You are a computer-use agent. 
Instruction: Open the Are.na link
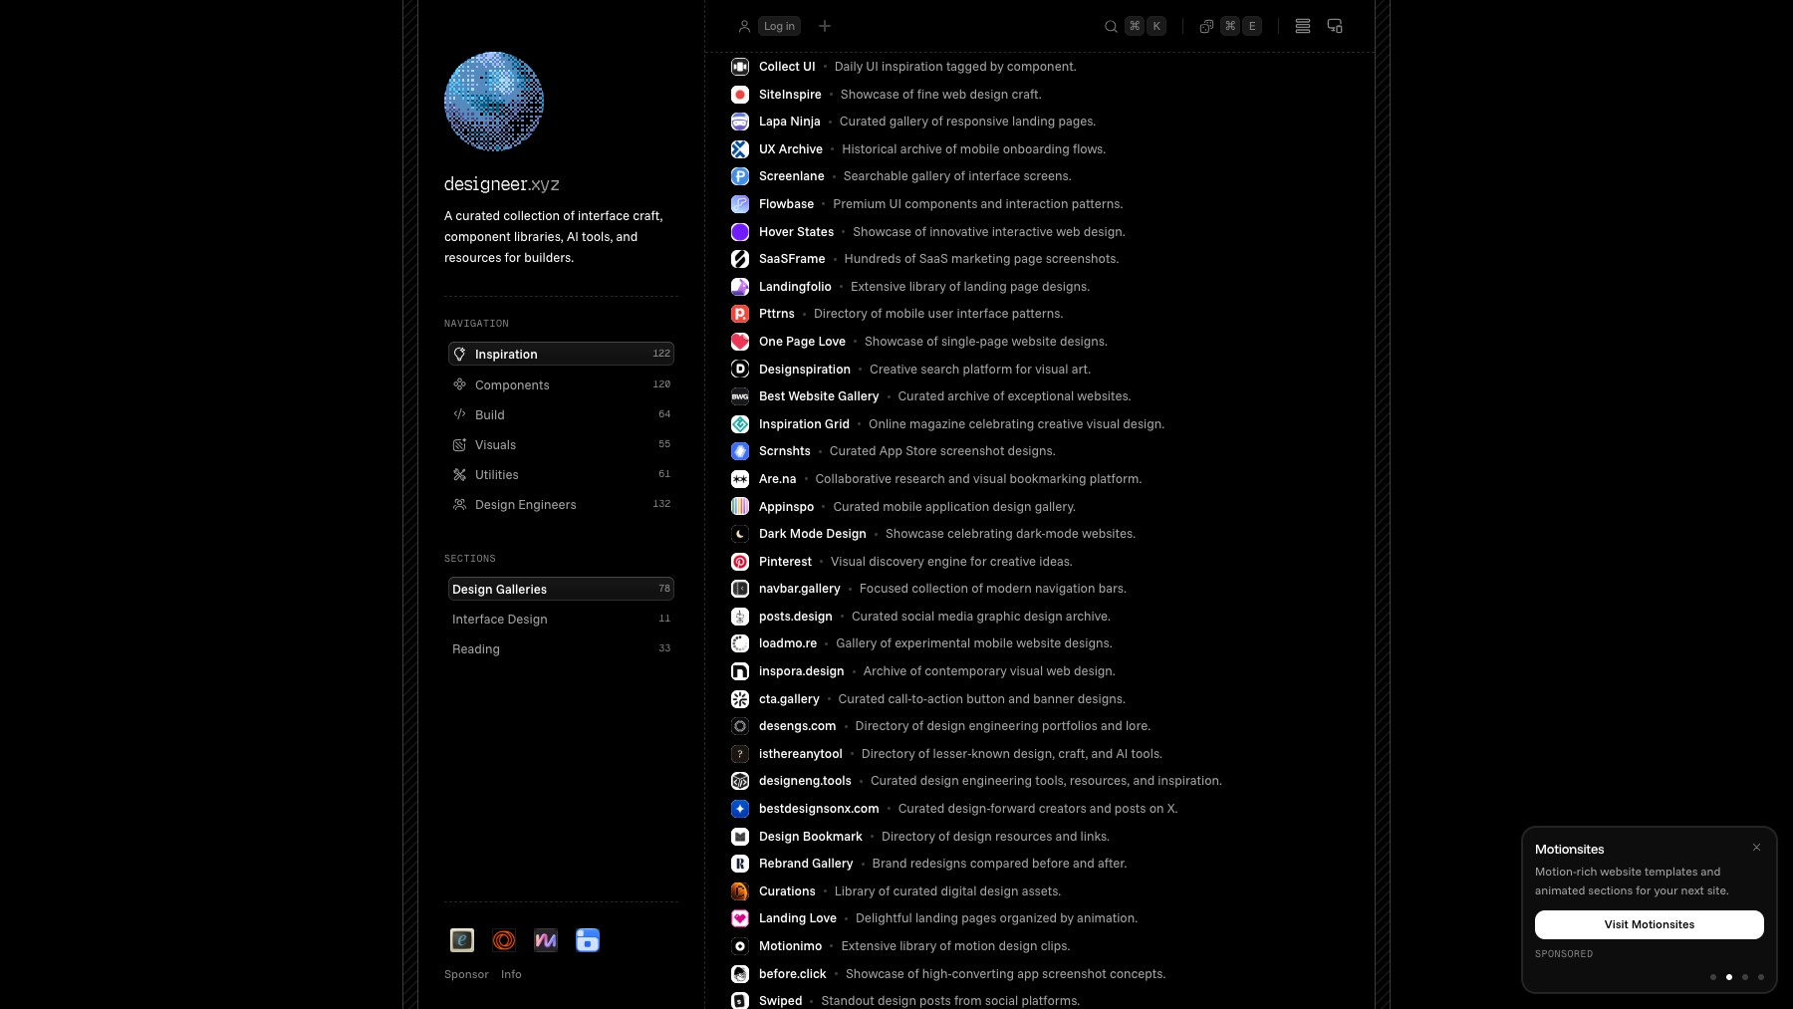pos(777,479)
